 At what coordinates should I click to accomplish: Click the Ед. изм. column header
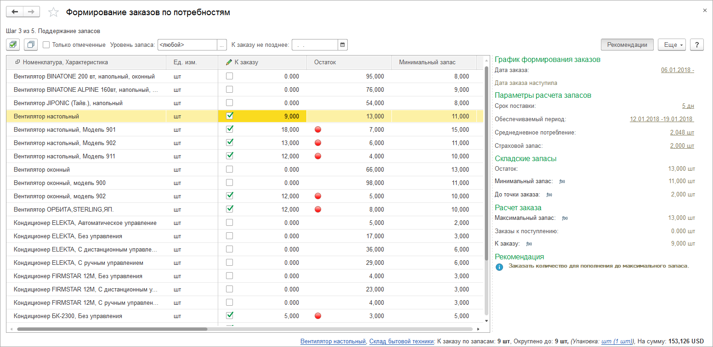click(x=192, y=62)
